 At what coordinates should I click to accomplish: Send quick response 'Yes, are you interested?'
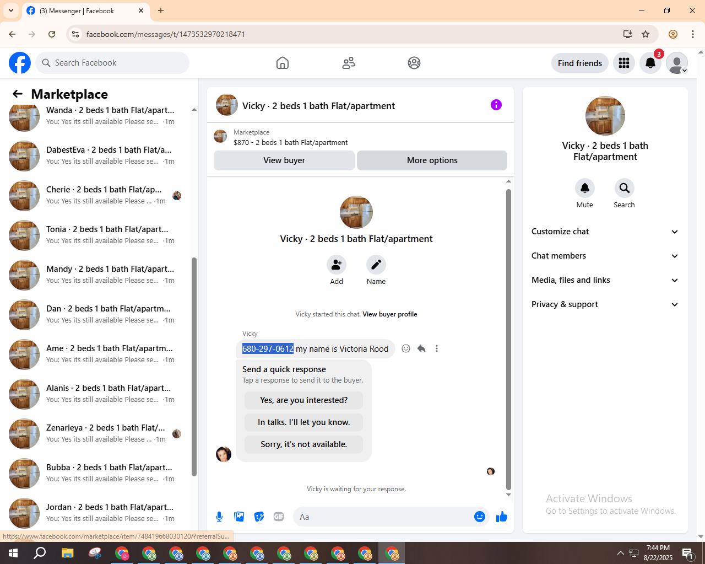[x=304, y=400]
